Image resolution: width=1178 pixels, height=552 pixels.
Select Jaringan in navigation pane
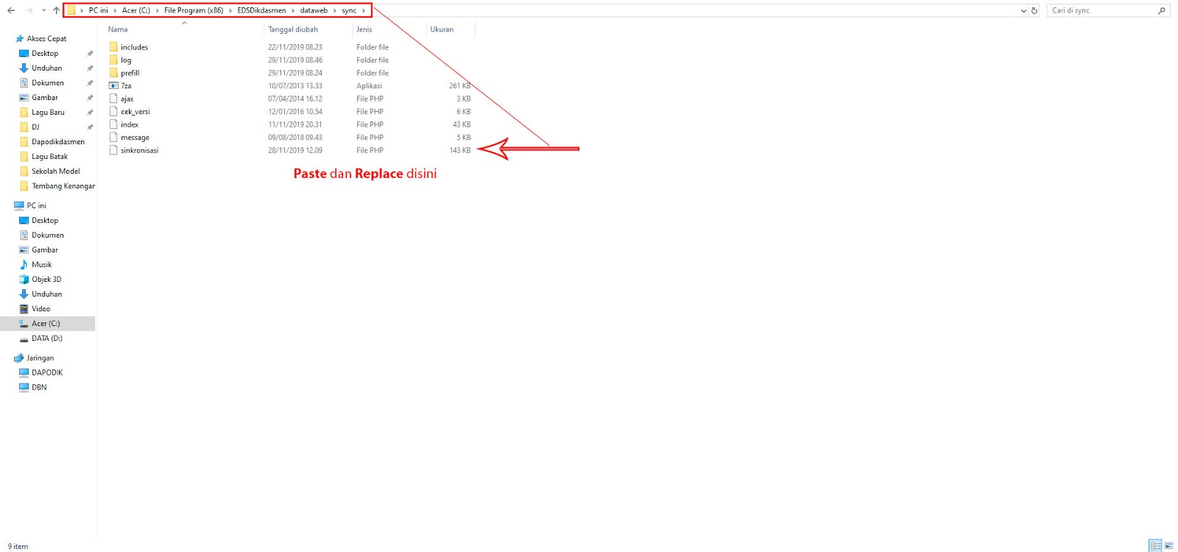[40, 358]
